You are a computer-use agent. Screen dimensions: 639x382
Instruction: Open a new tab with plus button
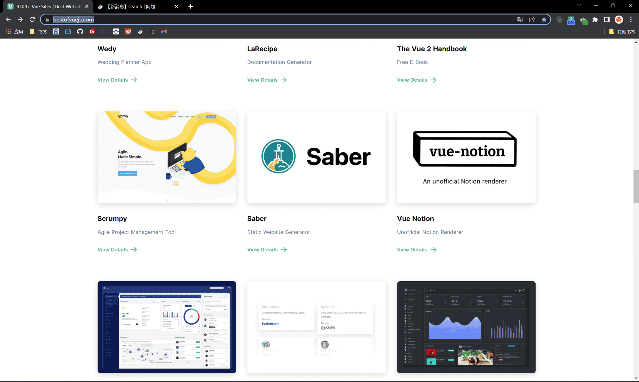pyautogui.click(x=191, y=6)
